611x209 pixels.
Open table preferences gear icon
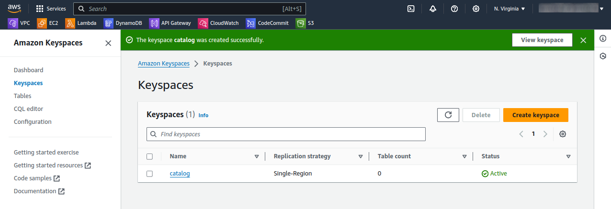point(563,134)
